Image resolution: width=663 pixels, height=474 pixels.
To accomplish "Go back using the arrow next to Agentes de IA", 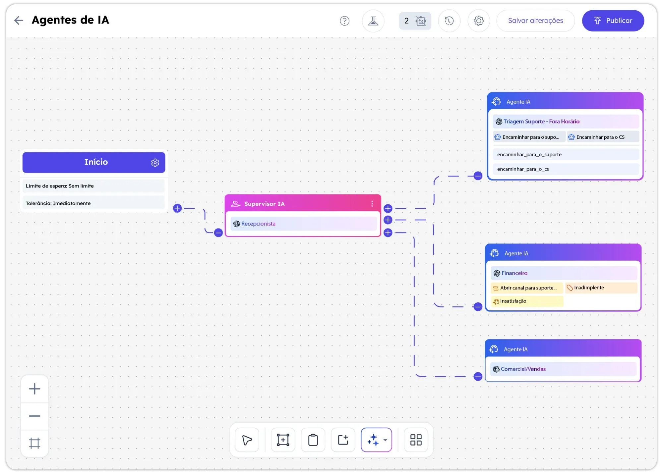I will (x=19, y=20).
